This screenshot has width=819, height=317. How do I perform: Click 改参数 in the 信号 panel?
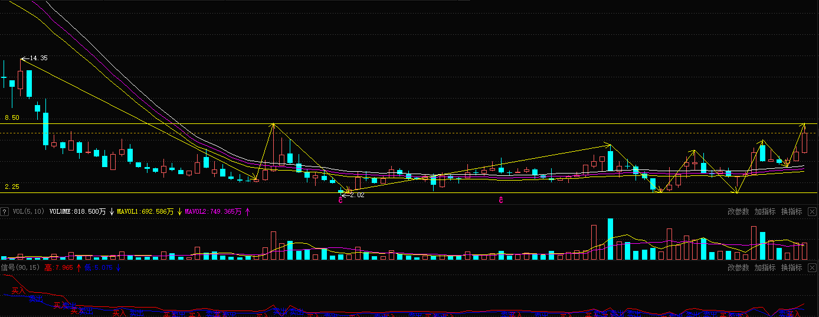738,268
